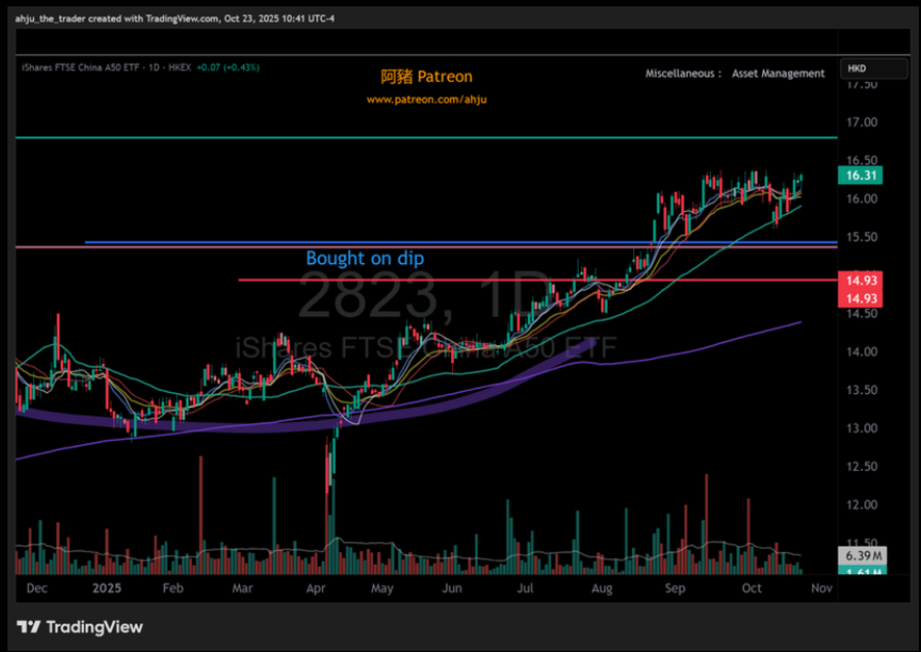Click the Oct label on time axis
This screenshot has width=921, height=652.
click(751, 588)
